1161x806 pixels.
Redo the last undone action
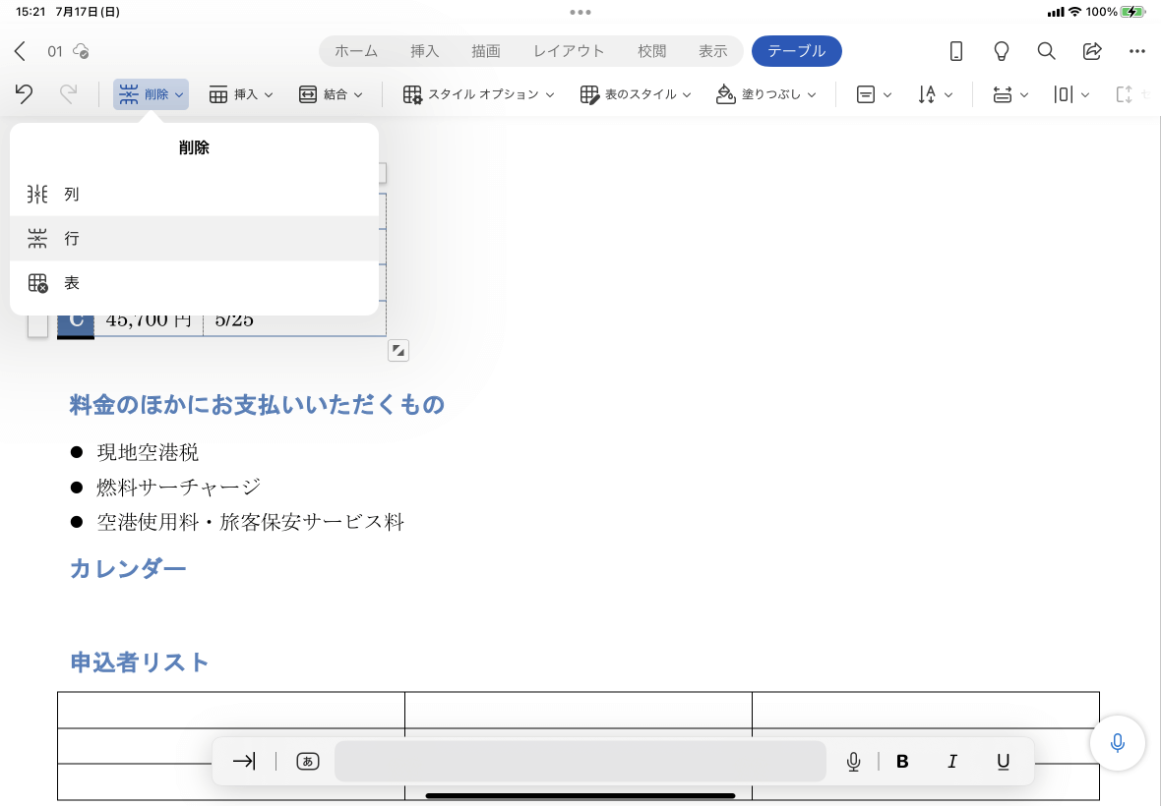click(x=68, y=94)
